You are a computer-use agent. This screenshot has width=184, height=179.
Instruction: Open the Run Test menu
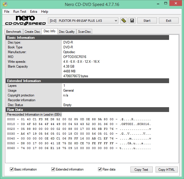click(20, 12)
